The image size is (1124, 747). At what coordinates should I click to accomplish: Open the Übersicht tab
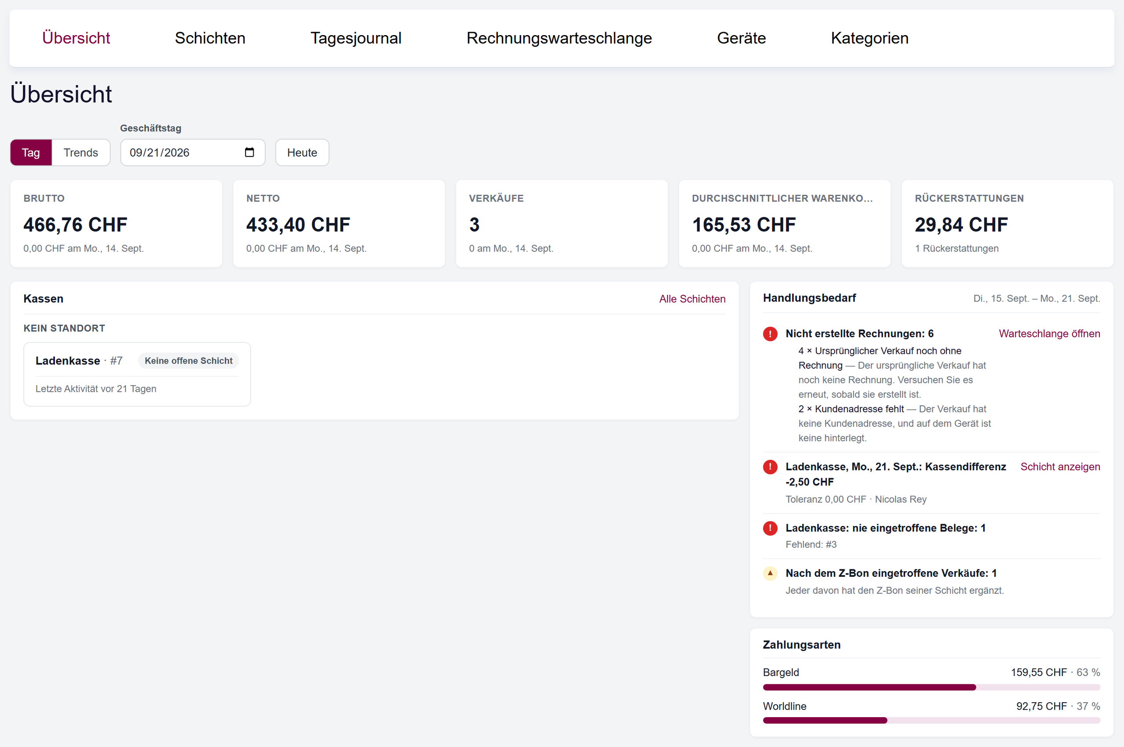click(76, 38)
